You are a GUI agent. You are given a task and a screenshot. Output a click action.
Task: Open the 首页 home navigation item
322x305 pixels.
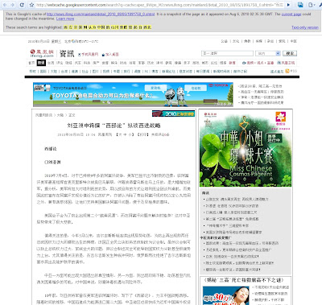[x=31, y=63]
